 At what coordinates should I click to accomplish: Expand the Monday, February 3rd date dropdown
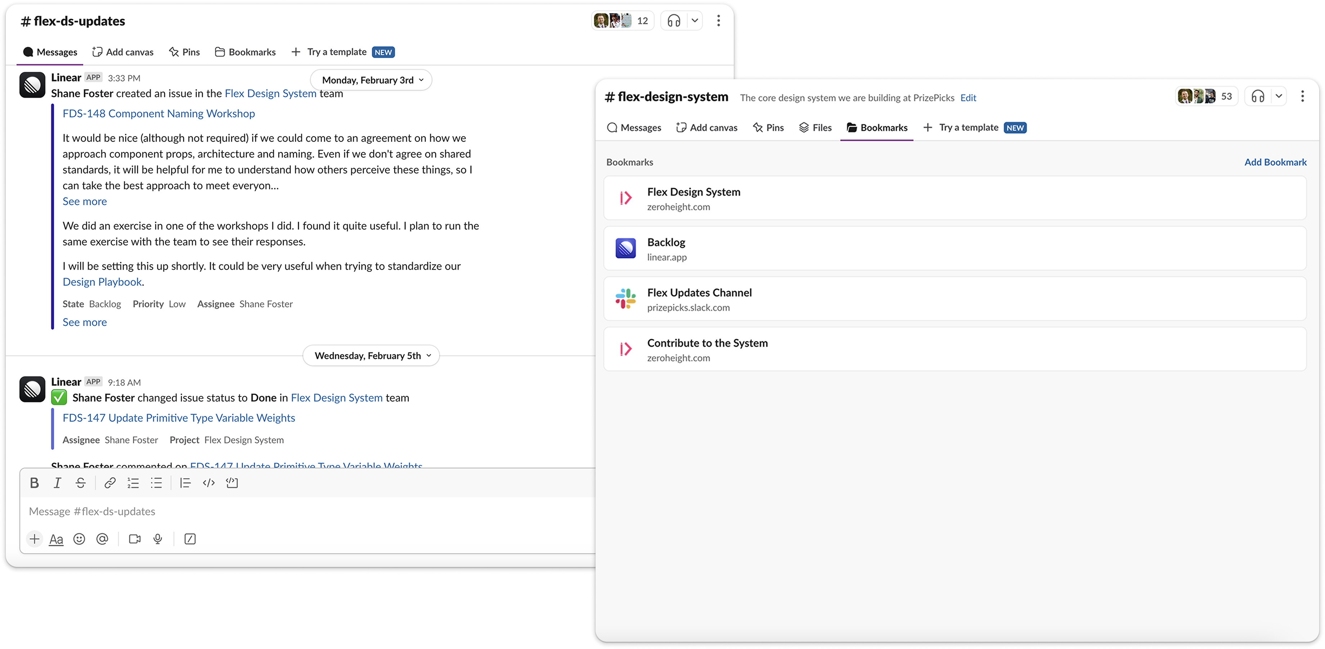pyautogui.click(x=371, y=80)
